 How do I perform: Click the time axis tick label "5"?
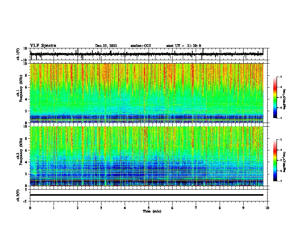[x=149, y=208]
